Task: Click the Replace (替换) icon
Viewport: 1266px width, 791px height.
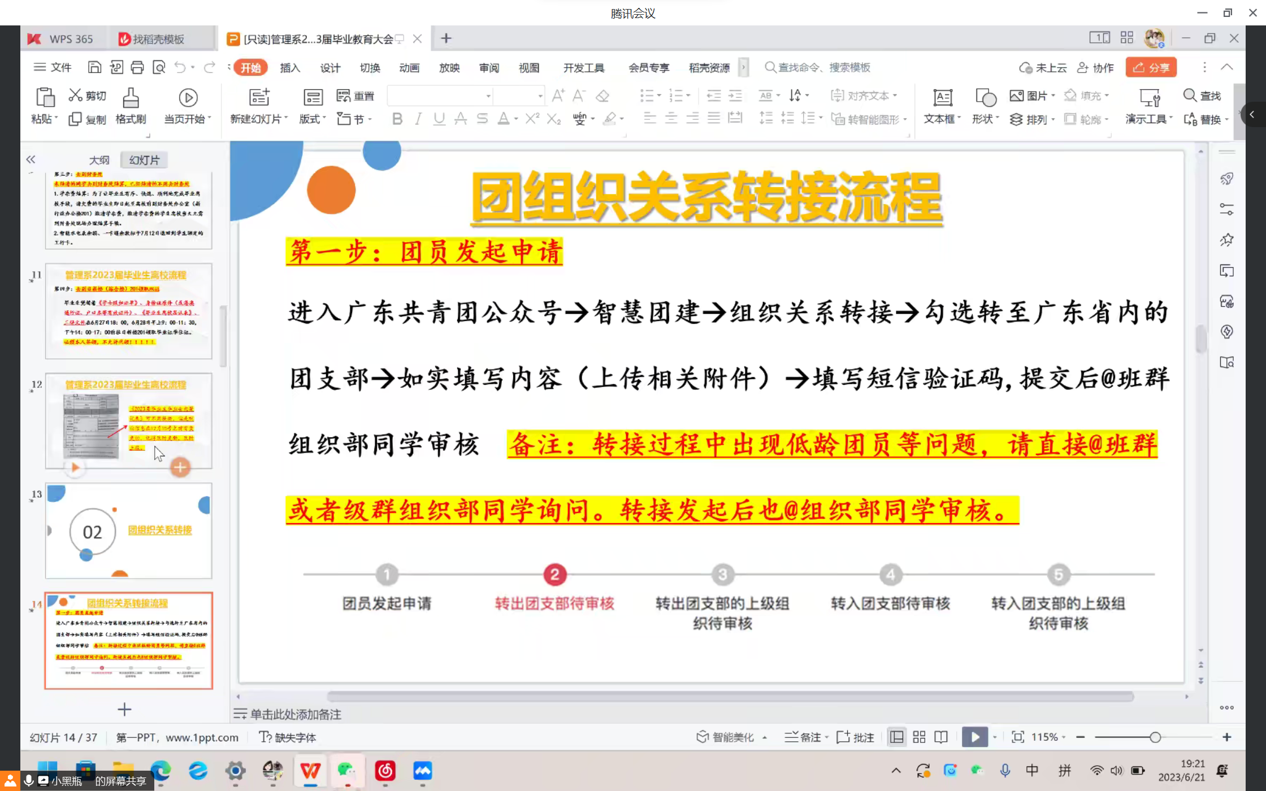Action: (x=1190, y=119)
